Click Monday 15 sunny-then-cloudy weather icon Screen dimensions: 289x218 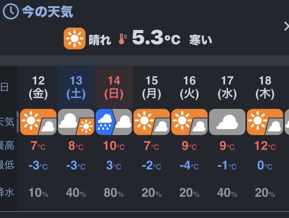151,121
